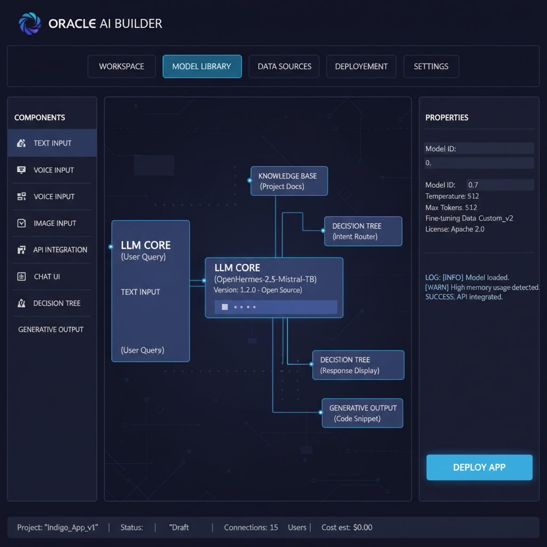Click the User Query node left connector dot
547x547 pixels.
111,247
